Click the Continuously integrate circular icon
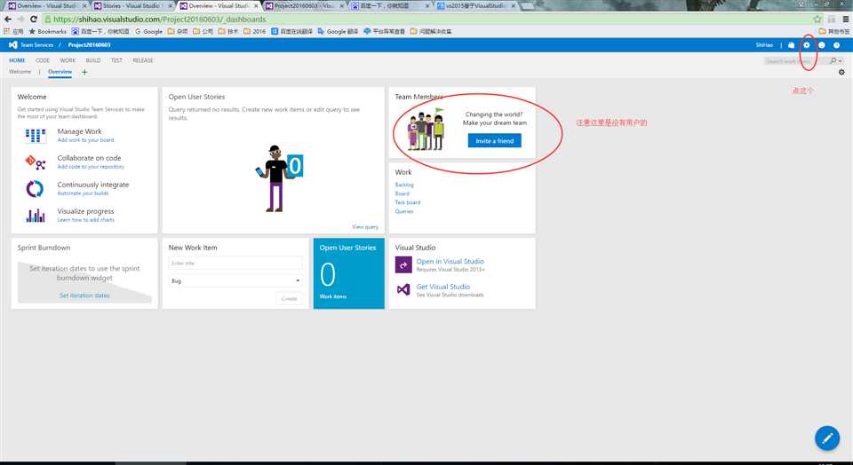Viewport: 853px width, 465px height. coord(36,188)
